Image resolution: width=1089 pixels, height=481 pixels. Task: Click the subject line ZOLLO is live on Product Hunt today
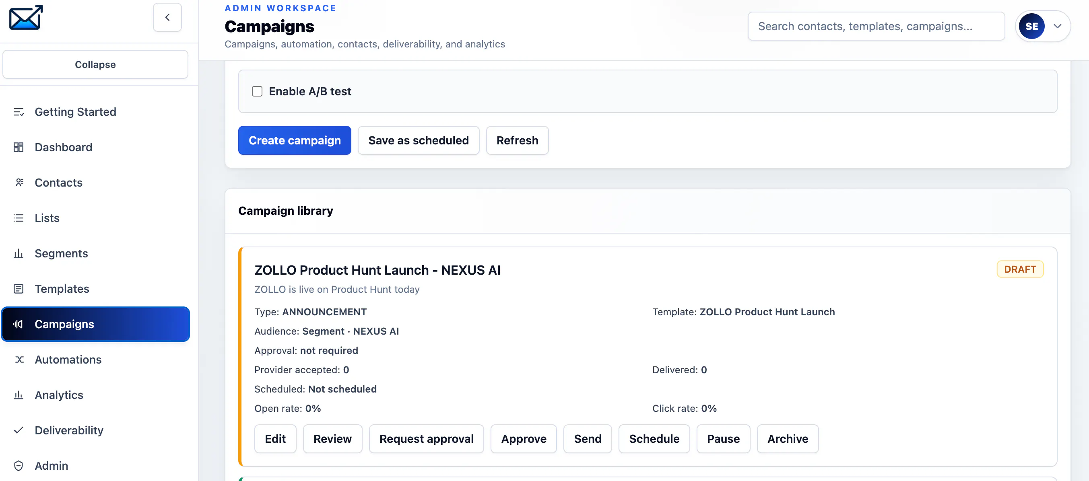[337, 290]
